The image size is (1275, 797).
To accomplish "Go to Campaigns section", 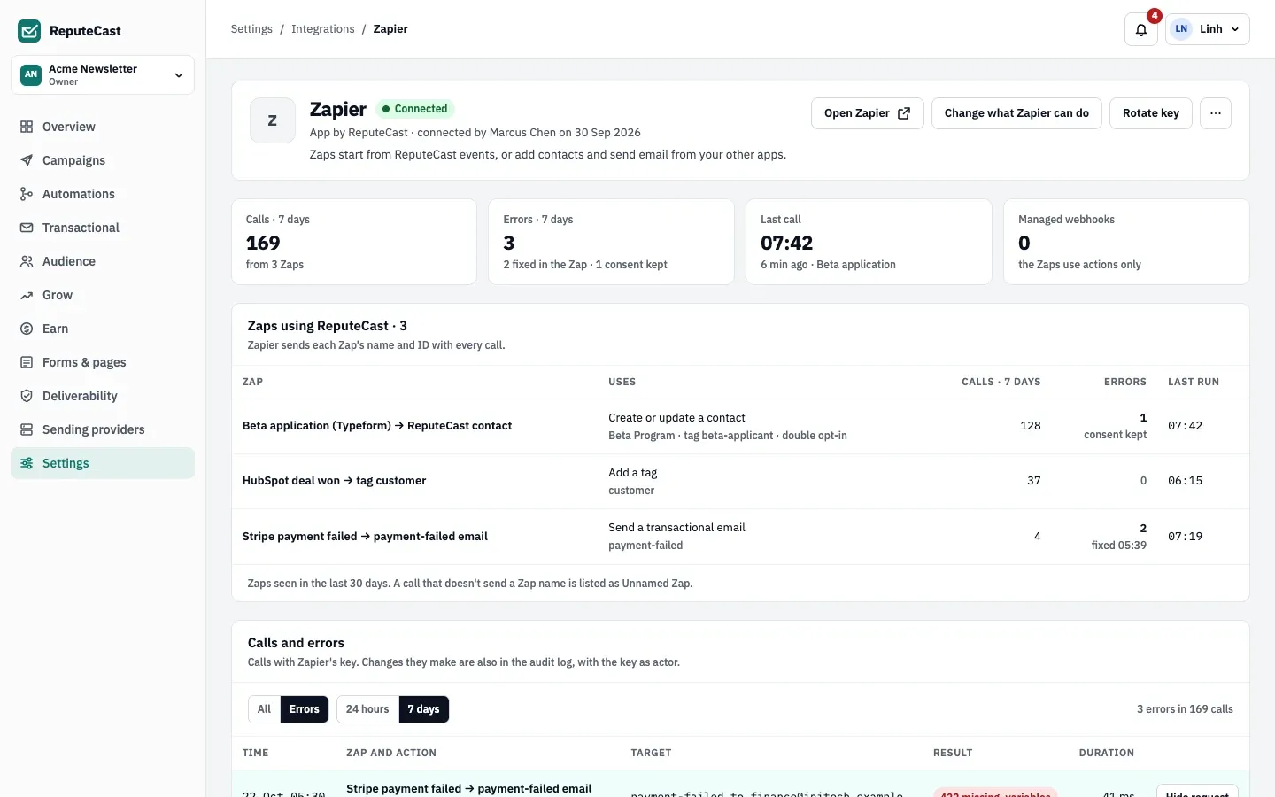I will pos(103,160).
